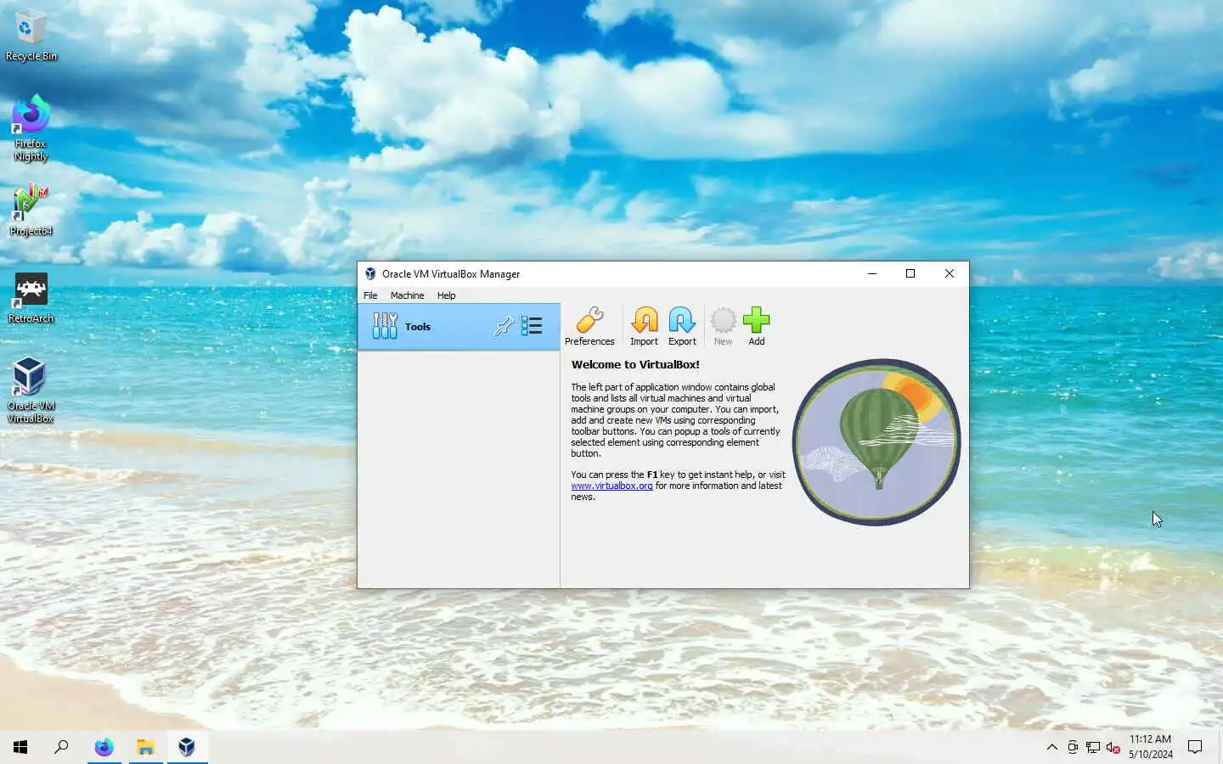Image resolution: width=1223 pixels, height=764 pixels.
Task: Select the Recycle Bin desktop icon
Action: point(31,36)
